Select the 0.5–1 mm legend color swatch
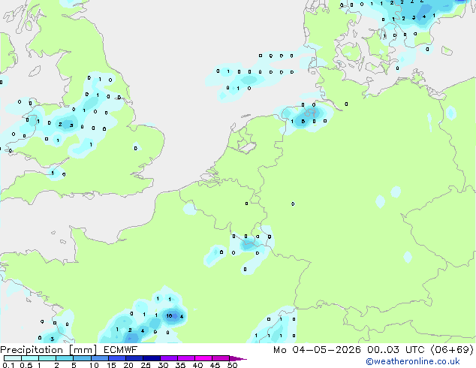This screenshot has height=368, width=476. 30,358
